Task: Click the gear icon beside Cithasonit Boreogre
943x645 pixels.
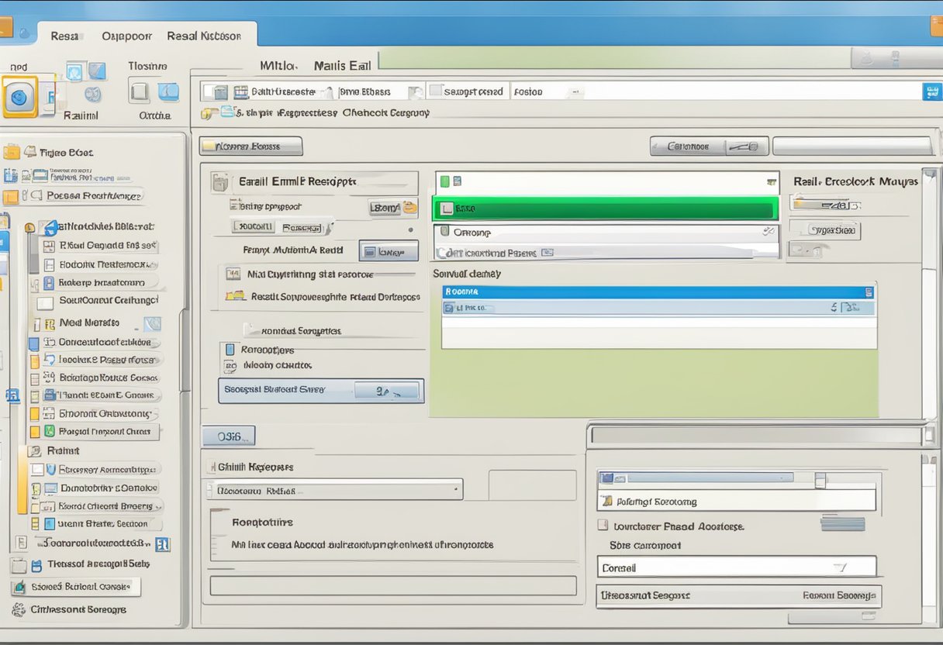Action: [x=18, y=609]
